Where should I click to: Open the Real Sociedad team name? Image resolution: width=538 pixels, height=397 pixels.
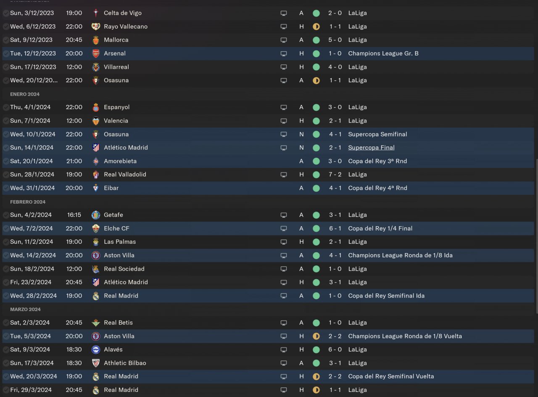click(124, 269)
